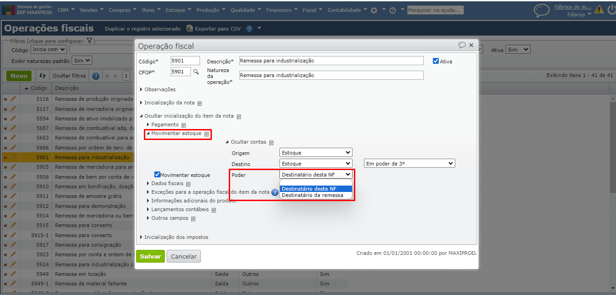Collapse the Ocultar contas section
The width and height of the screenshot is (616, 295).
246,142
